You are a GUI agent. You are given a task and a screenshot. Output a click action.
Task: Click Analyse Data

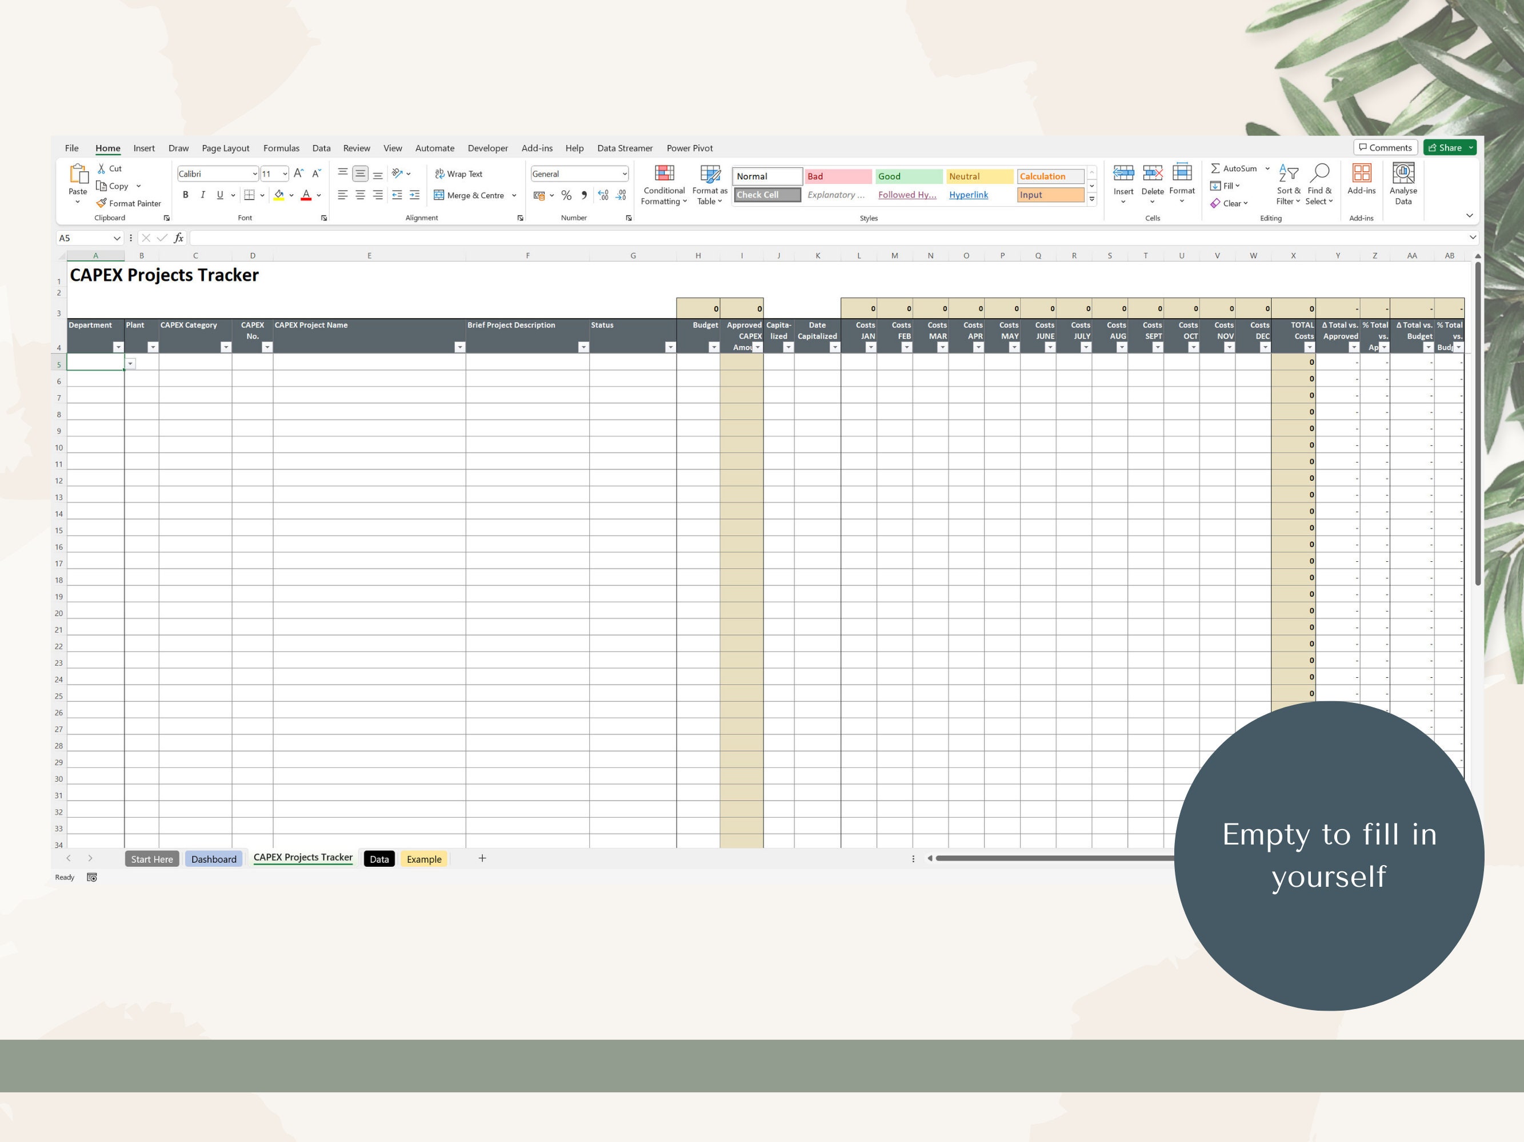pos(1403,184)
